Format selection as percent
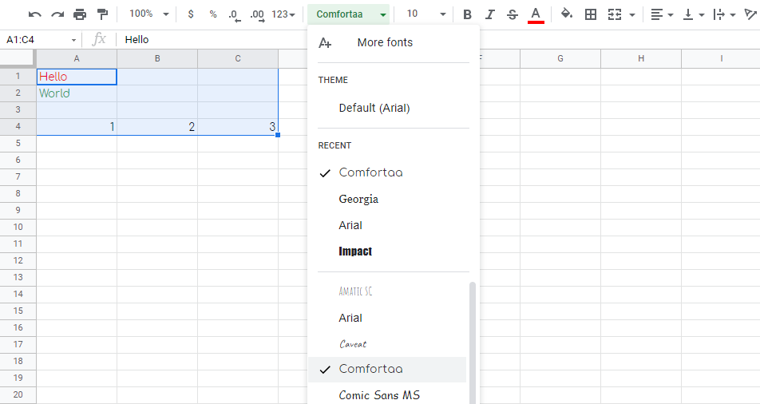This screenshot has height=404, width=760. 213,14
